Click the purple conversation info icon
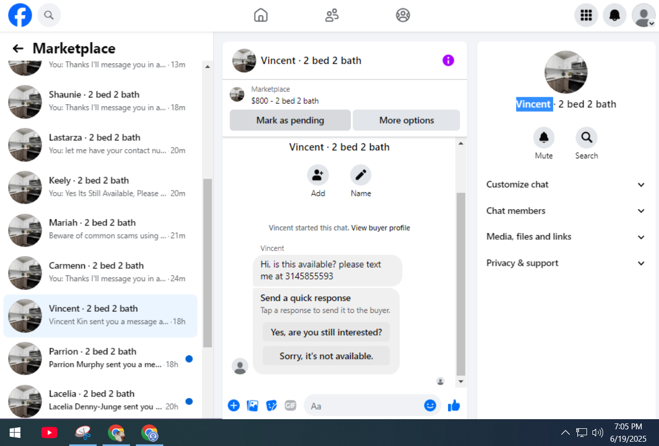This screenshot has width=659, height=446. [448, 61]
